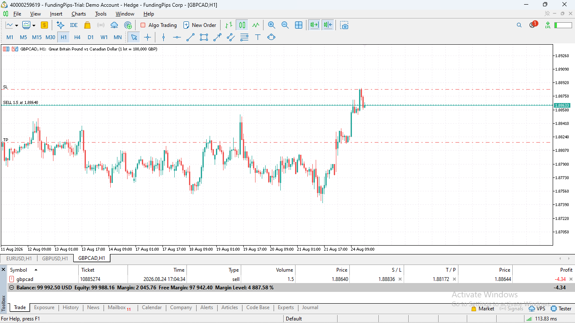Open the Tester button in the Toolbox

click(561, 309)
